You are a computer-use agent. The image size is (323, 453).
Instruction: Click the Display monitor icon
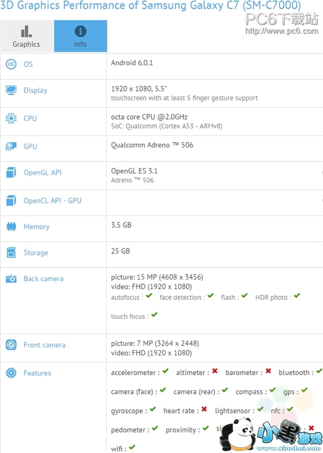click(x=11, y=90)
